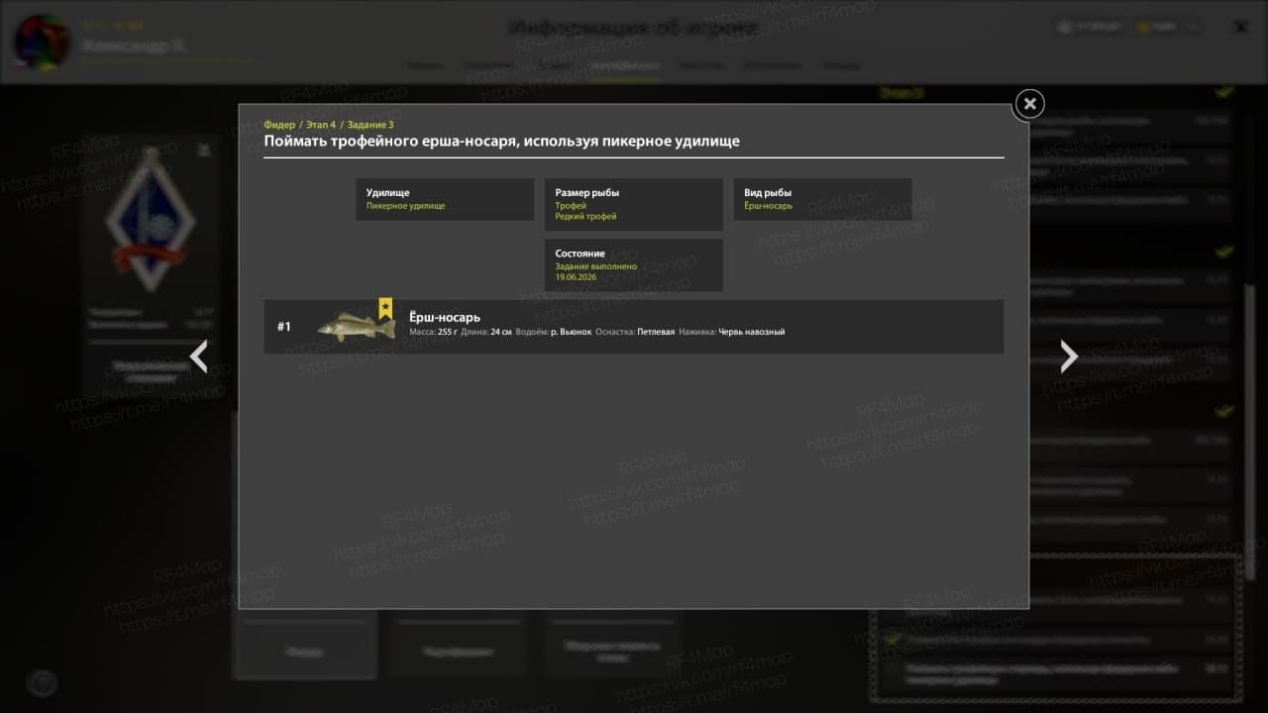This screenshot has width=1268, height=713.
Task: Click the "Удилище" card heading
Action: [x=387, y=193]
